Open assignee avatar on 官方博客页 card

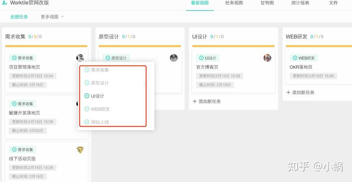pyautogui.click(x=267, y=58)
